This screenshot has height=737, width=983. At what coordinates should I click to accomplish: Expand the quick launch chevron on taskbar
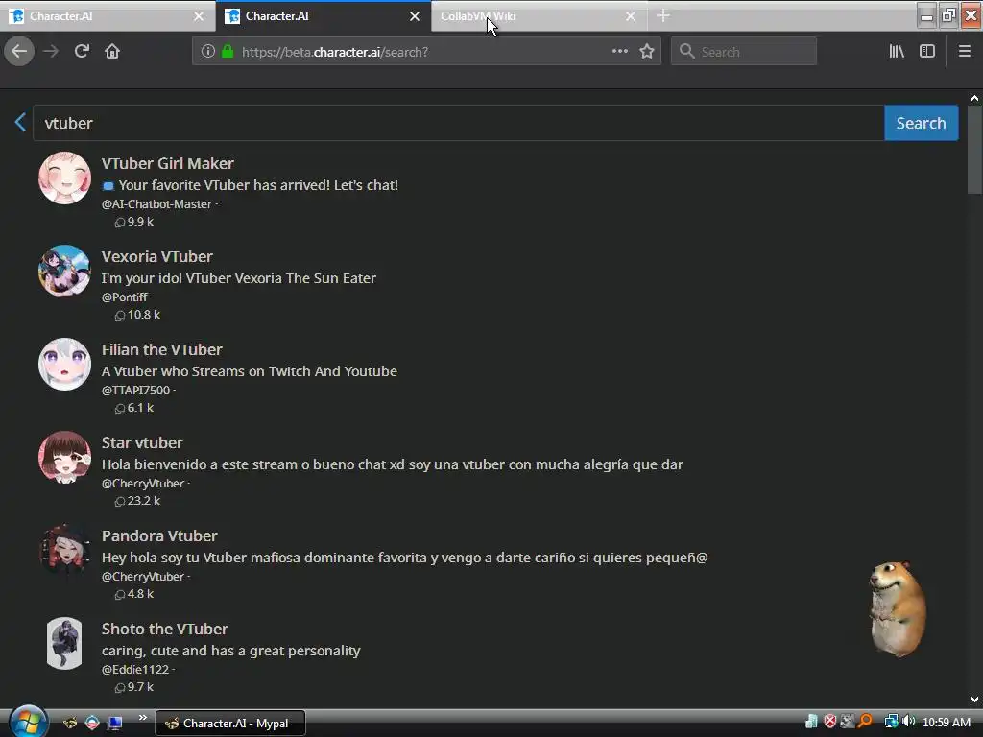tap(142, 718)
